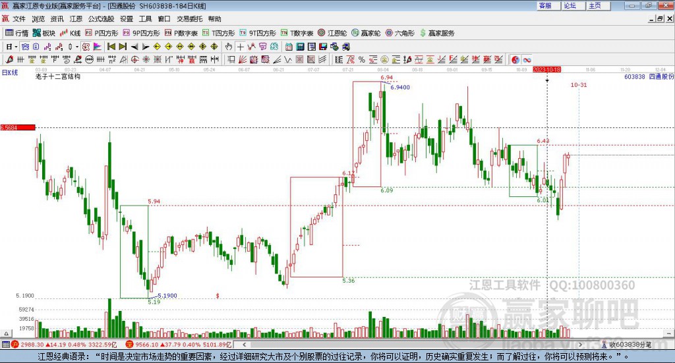Toggle the crosshair cursor tool

tap(241, 47)
